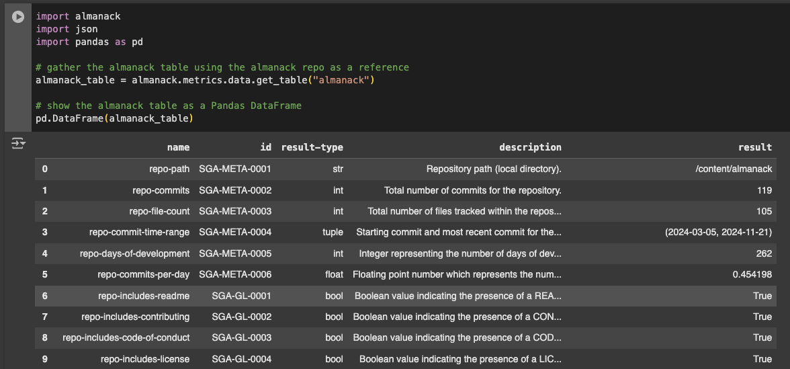Click the repo-includes-readme row
The width and height of the screenshot is (790, 369).
click(x=406, y=296)
